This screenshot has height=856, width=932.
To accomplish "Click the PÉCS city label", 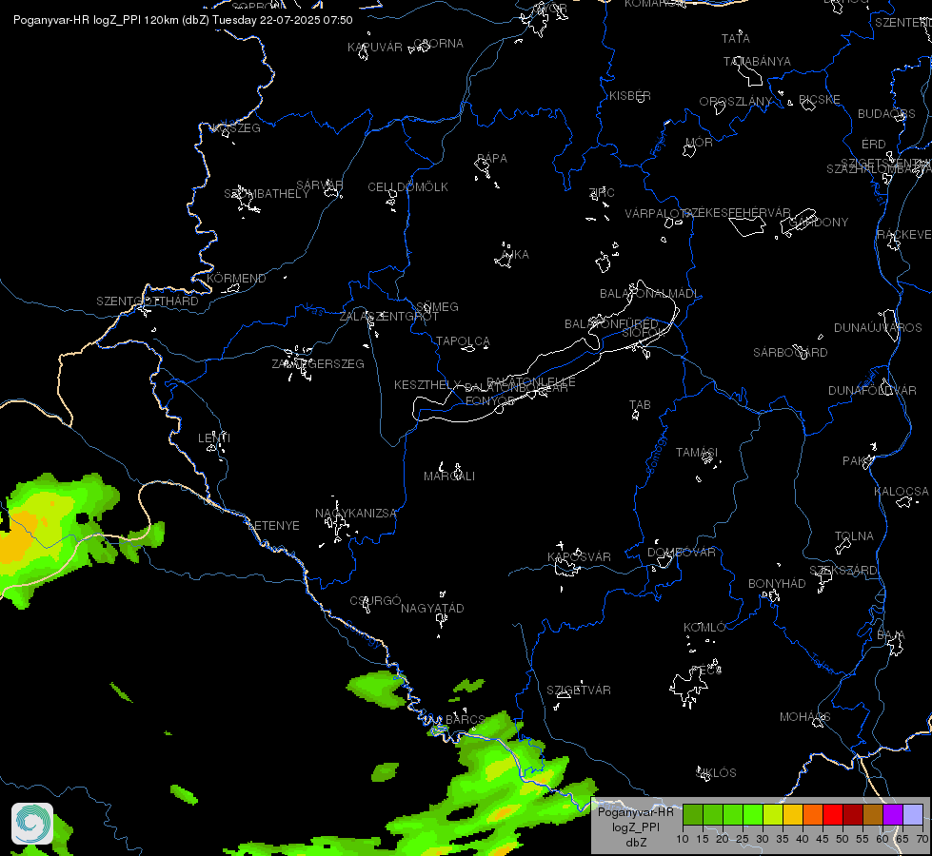I will 706,671.
